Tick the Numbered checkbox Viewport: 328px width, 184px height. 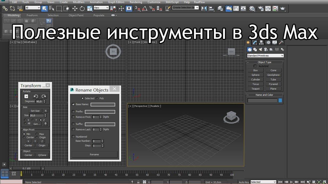click(x=74, y=137)
